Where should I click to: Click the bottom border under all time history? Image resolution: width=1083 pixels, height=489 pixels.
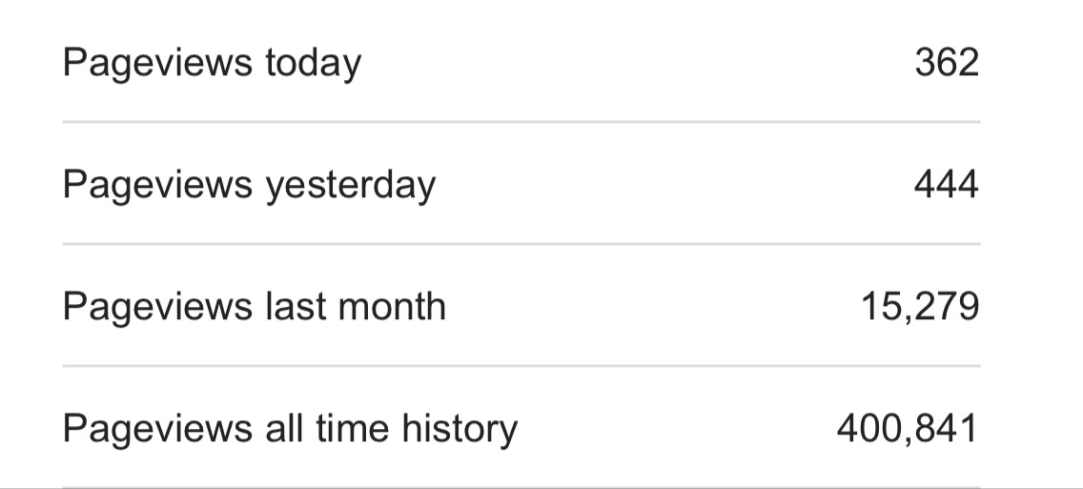521,487
